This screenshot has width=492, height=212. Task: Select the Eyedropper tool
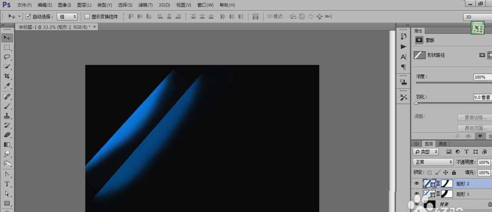[7, 86]
